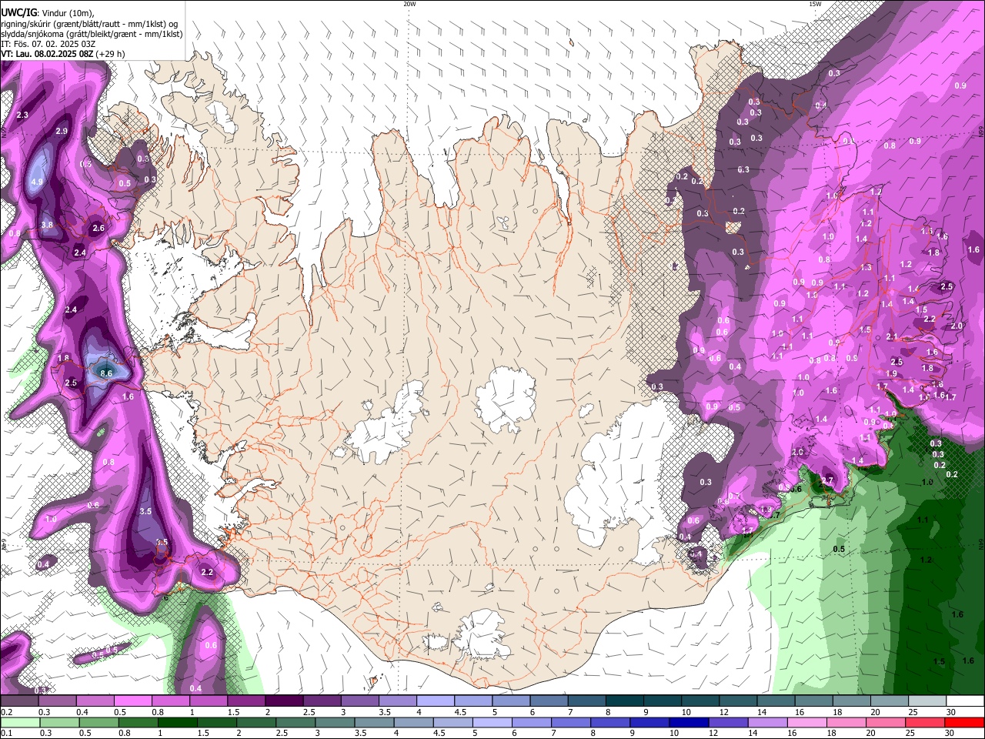The height and width of the screenshot is (739, 985).
Task: Click the 15W longitude label at top
Action: pyautogui.click(x=815, y=4)
